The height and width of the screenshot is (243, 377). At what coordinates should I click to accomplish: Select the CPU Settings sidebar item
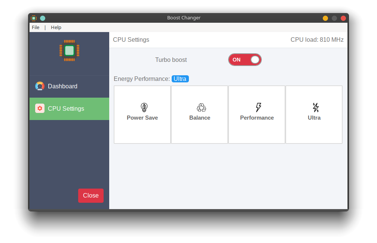(69, 108)
